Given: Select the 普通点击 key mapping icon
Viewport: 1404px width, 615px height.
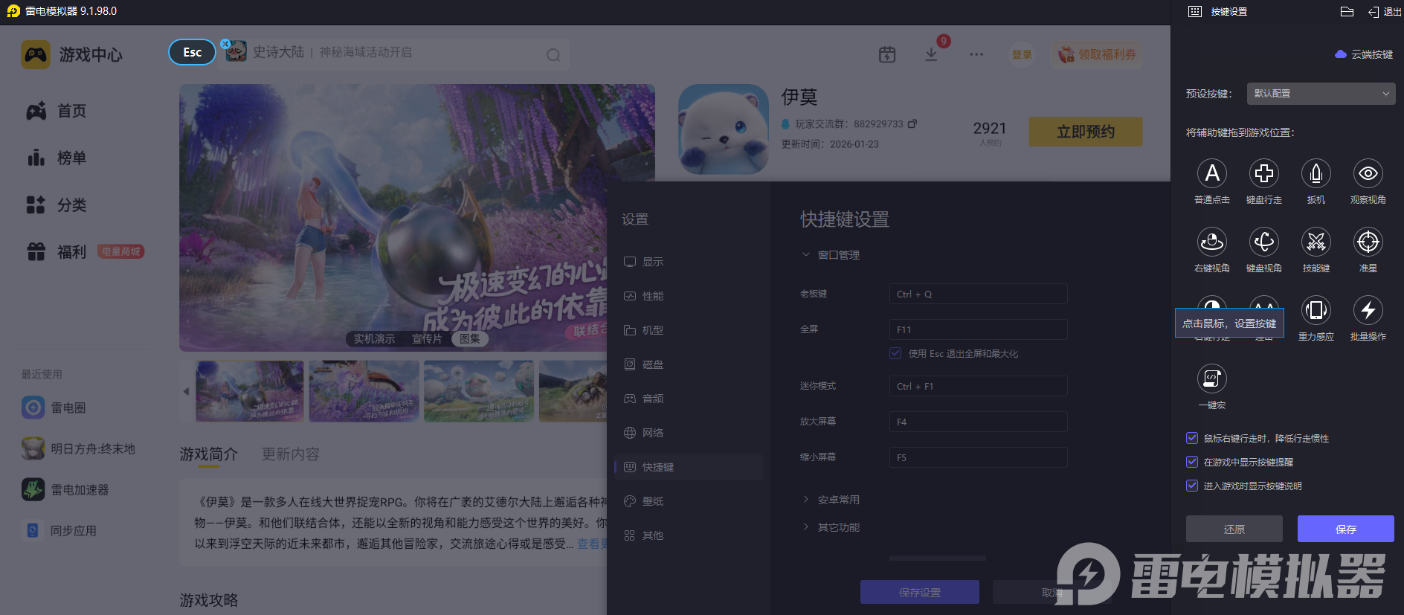Looking at the screenshot, I should click(x=1212, y=173).
